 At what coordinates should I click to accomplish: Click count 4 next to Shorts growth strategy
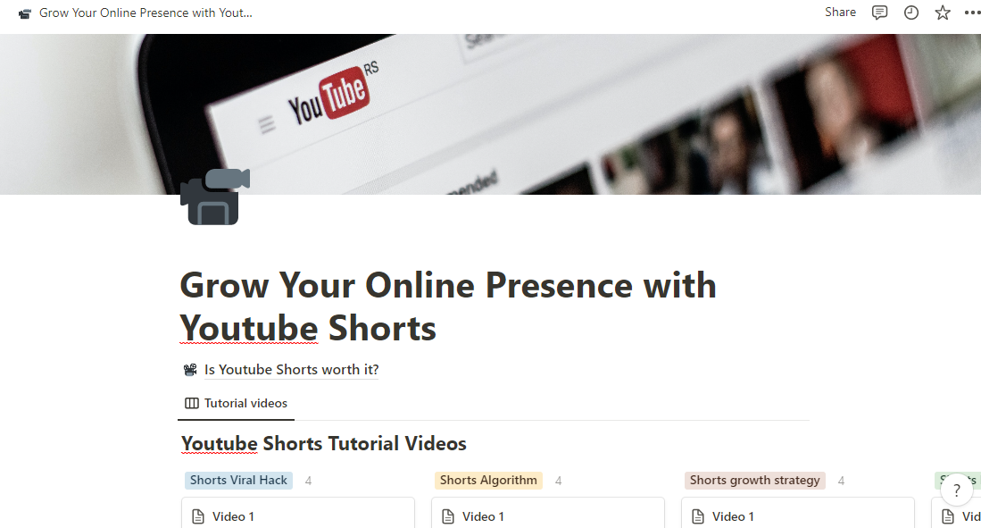[x=841, y=481]
